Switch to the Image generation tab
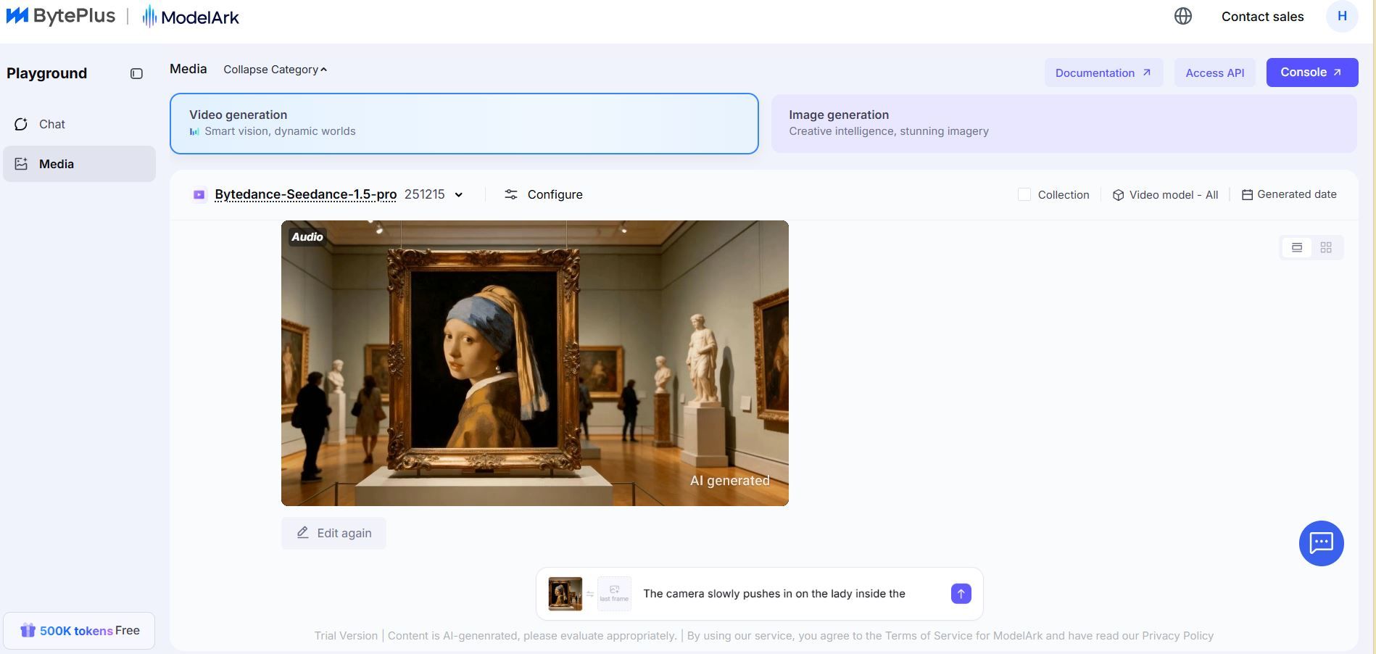1376x654 pixels. [x=1063, y=123]
